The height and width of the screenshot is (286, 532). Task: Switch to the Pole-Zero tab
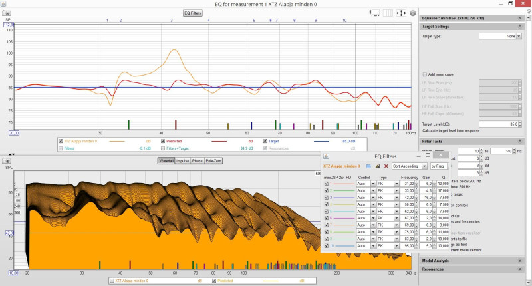tap(213, 161)
